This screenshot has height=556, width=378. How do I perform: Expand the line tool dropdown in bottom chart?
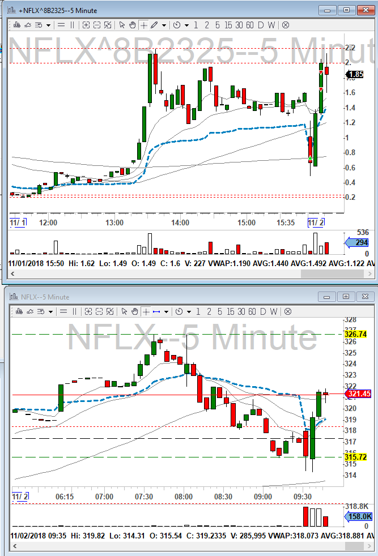click(166, 311)
